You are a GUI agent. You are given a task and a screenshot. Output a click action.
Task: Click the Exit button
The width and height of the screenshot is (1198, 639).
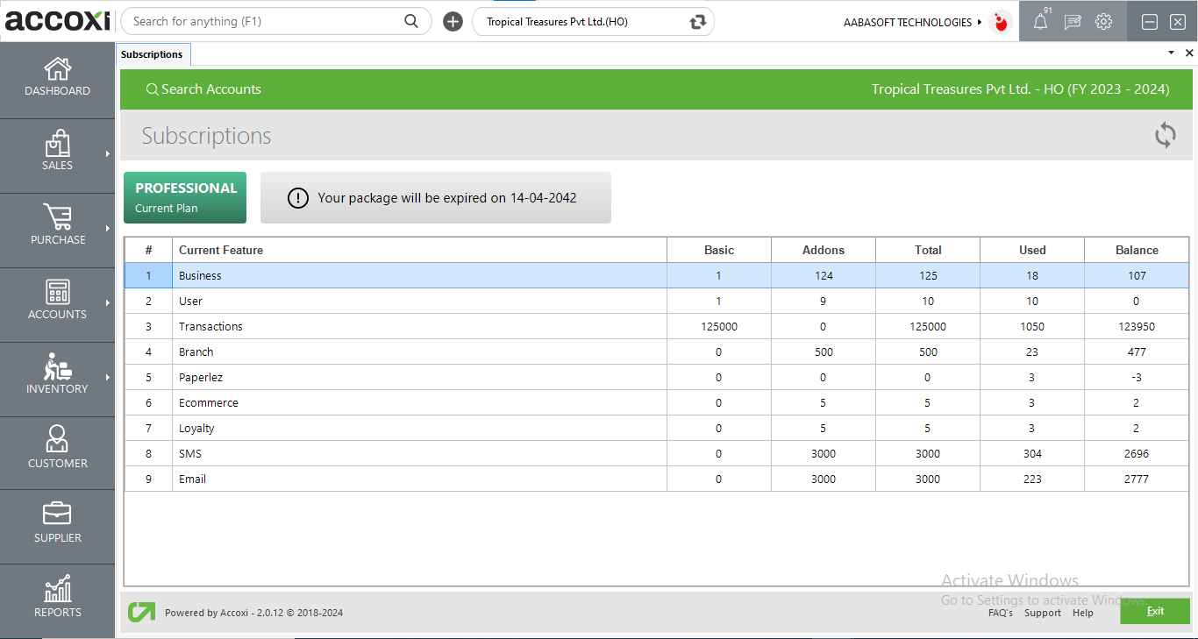[1155, 611]
